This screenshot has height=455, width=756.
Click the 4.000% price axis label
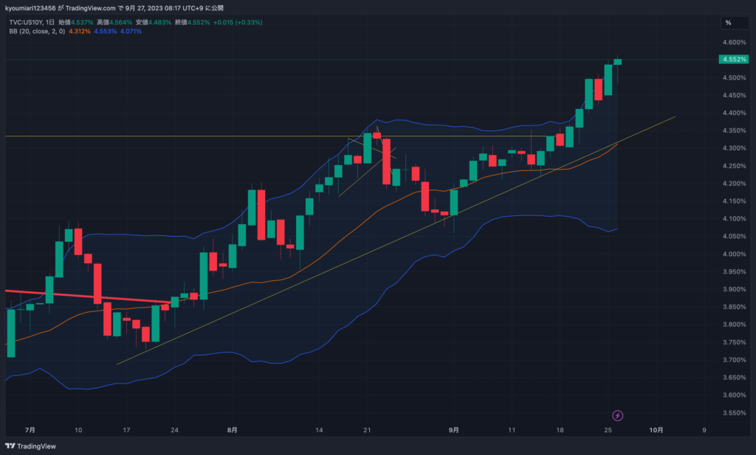click(x=734, y=254)
